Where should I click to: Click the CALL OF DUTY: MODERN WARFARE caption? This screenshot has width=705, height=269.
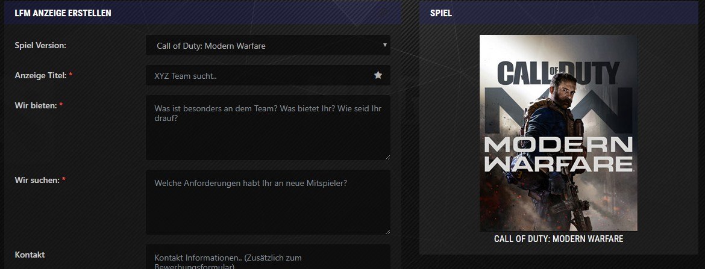559,239
